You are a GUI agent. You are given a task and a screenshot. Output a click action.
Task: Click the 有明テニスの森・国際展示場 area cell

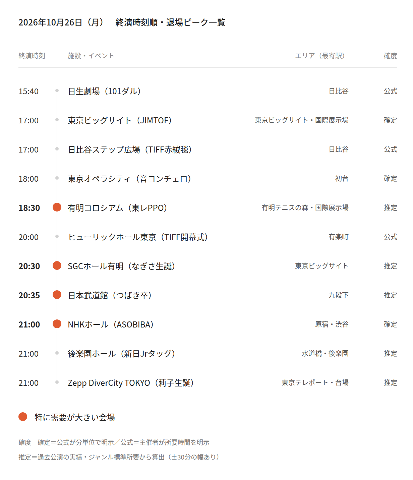click(x=305, y=207)
